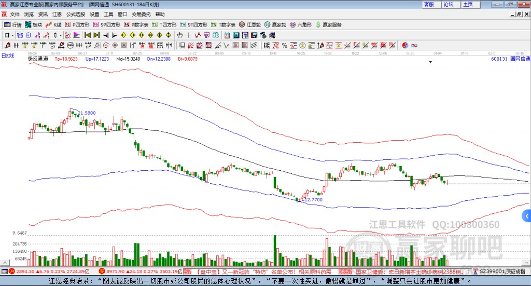This screenshot has width=531, height=286.
Task: Open the 六角形 hexagon tool
Action: (301, 25)
